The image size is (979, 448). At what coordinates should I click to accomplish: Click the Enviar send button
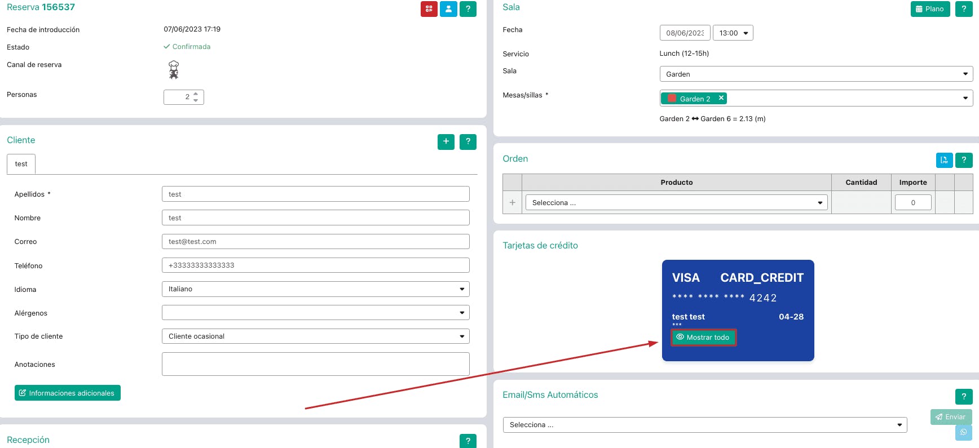point(951,417)
